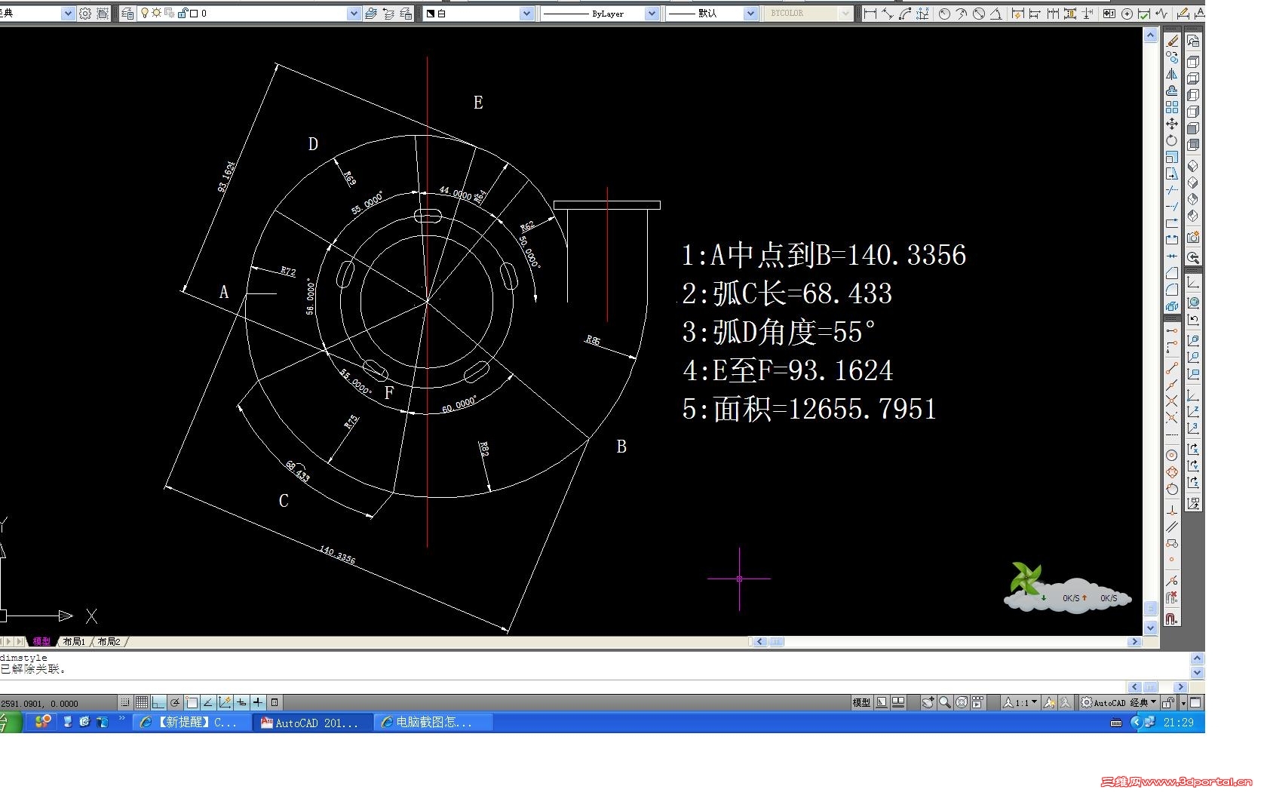1267x792 pixels.
Task: Select the Arc Length dimension tool
Action: (905, 14)
